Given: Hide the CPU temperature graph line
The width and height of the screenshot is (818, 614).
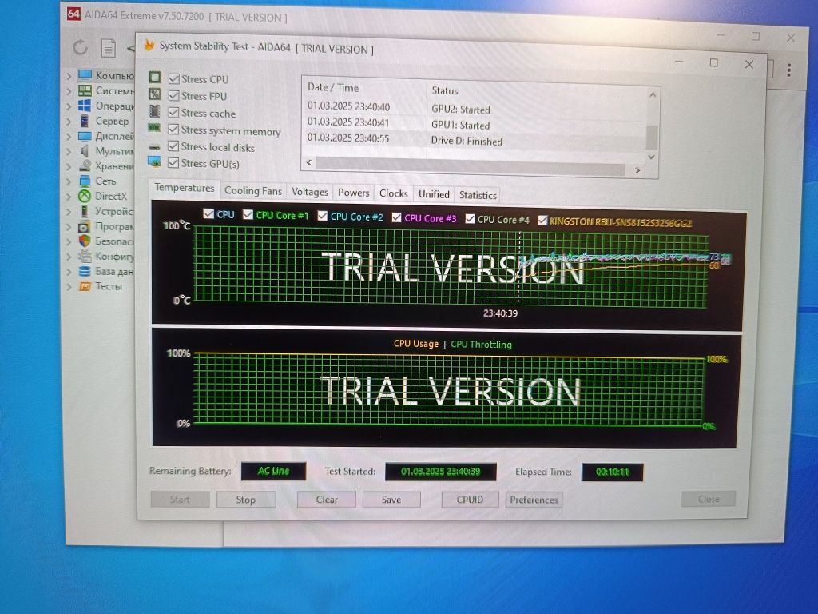Looking at the screenshot, I should point(208,213).
